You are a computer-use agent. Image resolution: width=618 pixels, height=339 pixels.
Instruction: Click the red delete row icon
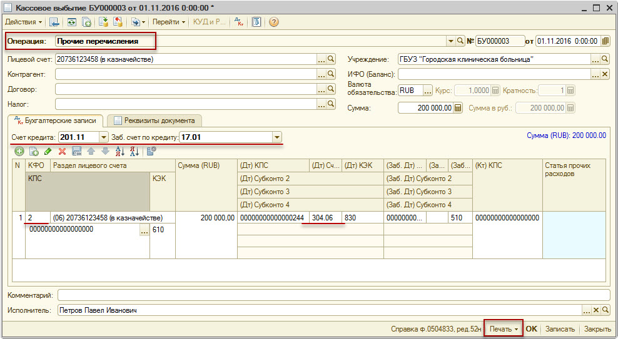tap(62, 151)
